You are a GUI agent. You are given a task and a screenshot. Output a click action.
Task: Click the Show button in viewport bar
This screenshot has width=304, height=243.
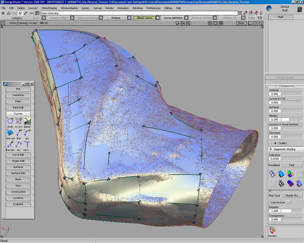tap(241, 23)
